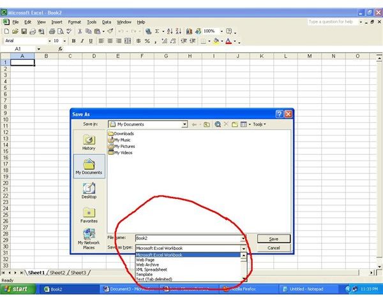Click the Save as type dropdown arrow

pyautogui.click(x=244, y=249)
